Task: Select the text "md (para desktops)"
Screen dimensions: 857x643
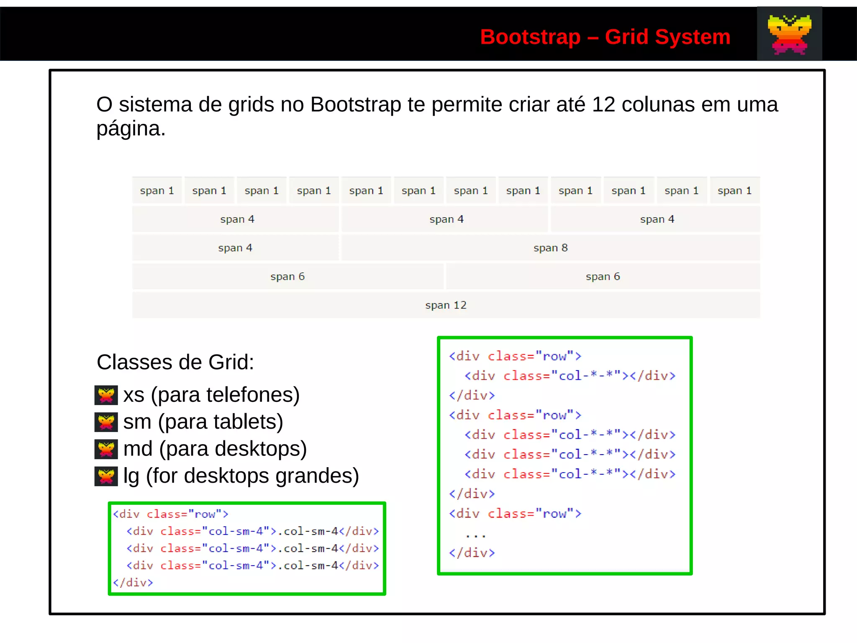Action: 215,449
